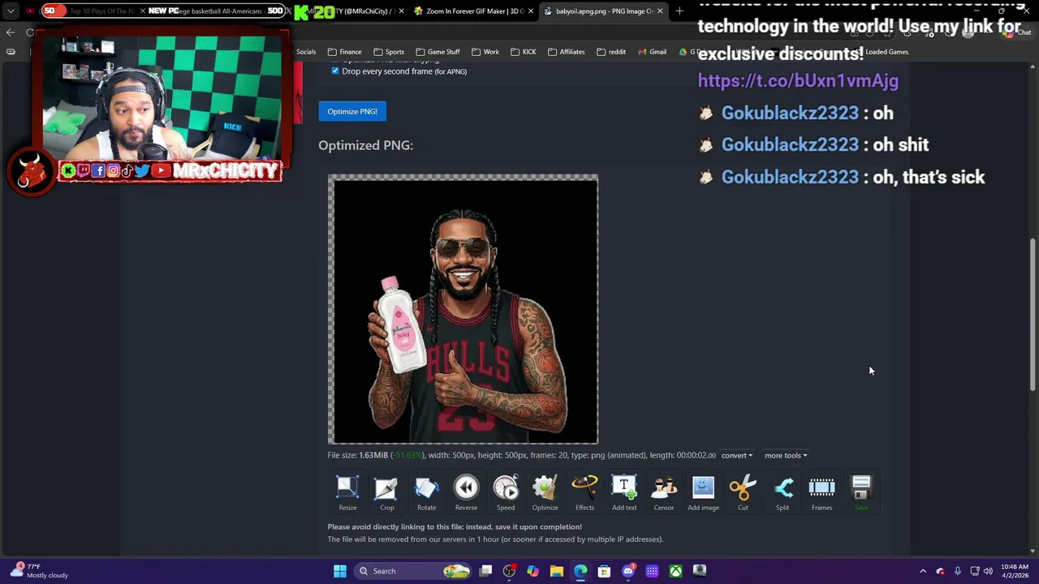Viewport: 1039px width, 584px height.
Task: Open the Speed adjustment tool
Action: pyautogui.click(x=505, y=493)
